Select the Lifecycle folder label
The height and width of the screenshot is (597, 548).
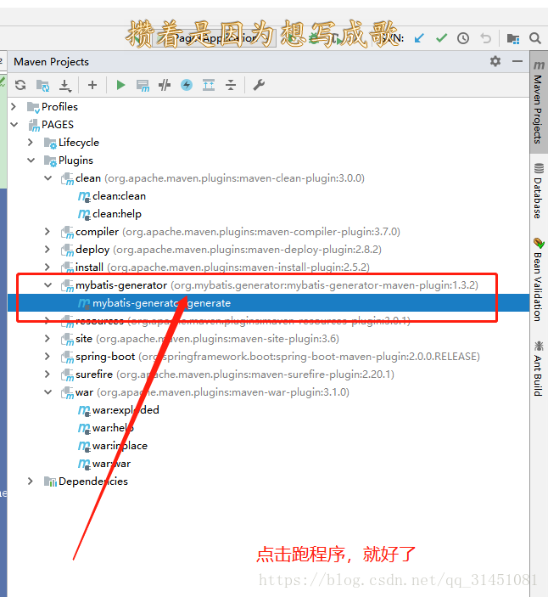click(79, 143)
